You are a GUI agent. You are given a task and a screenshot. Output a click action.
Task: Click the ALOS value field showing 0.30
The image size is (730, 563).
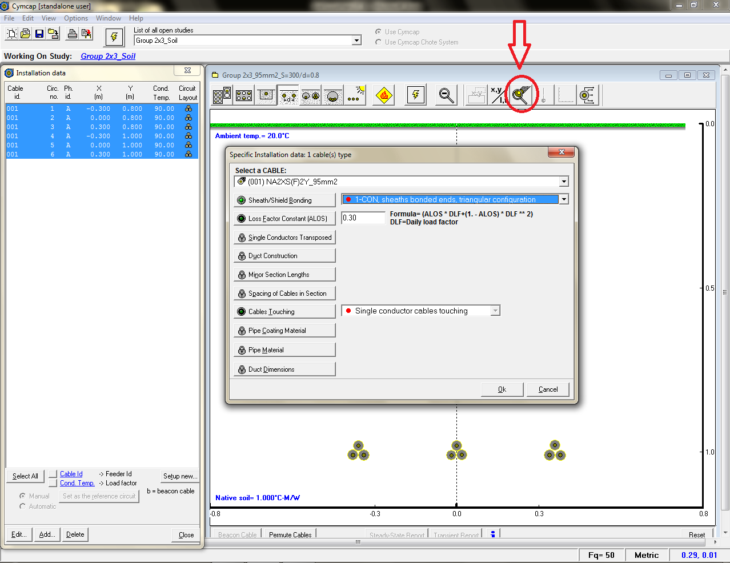(x=363, y=218)
